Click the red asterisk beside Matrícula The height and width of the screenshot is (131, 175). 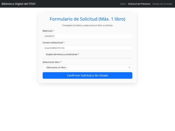[x=53, y=31]
